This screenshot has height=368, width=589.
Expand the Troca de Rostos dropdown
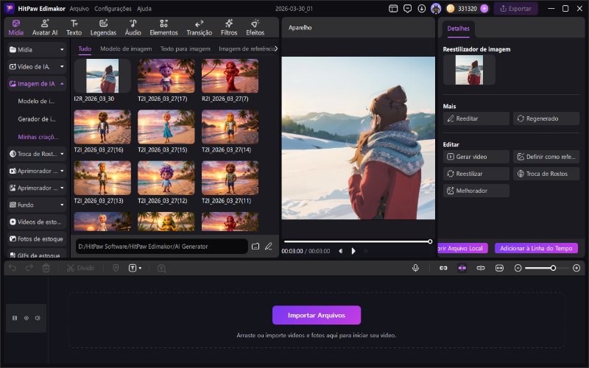(x=62, y=153)
